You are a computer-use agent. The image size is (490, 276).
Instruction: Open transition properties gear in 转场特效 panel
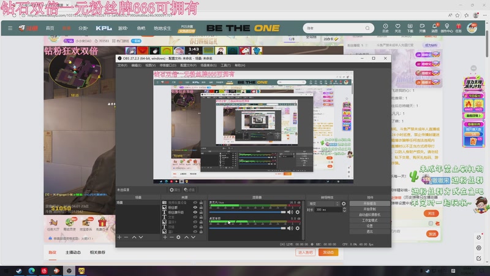pyautogui.click(x=344, y=204)
